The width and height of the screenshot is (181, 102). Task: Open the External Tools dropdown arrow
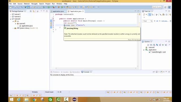point(56,7)
